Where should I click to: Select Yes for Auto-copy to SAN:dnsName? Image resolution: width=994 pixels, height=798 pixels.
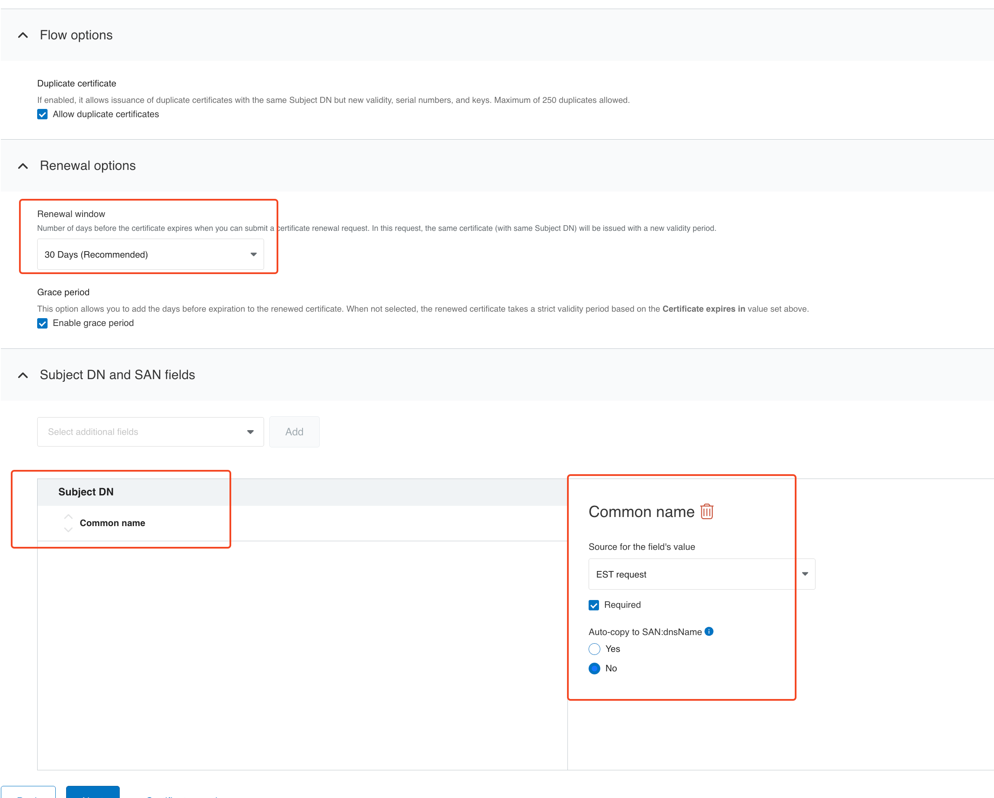594,649
